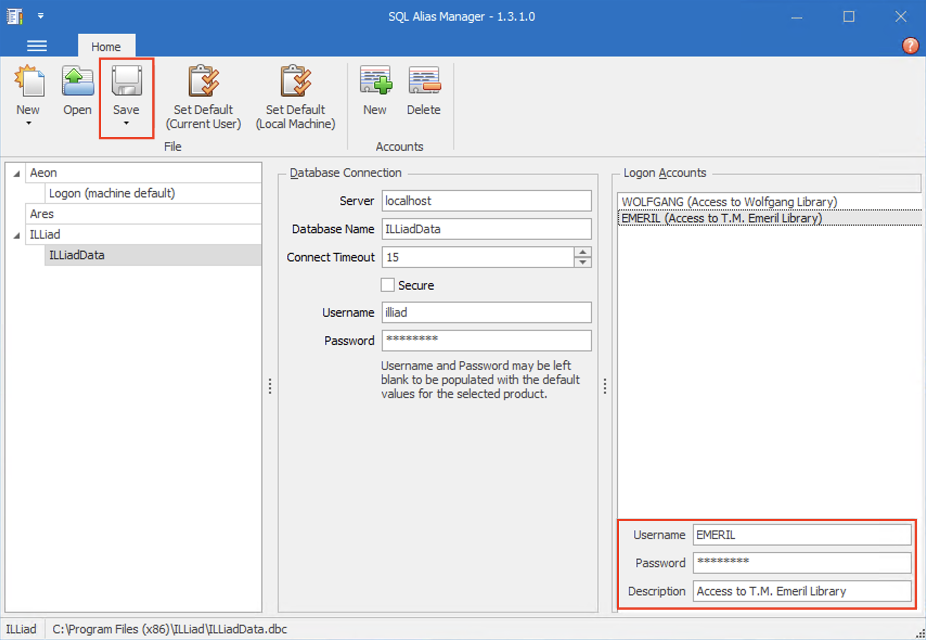Image resolution: width=926 pixels, height=640 pixels.
Task: Enable the Secure checkbox
Action: tap(387, 285)
